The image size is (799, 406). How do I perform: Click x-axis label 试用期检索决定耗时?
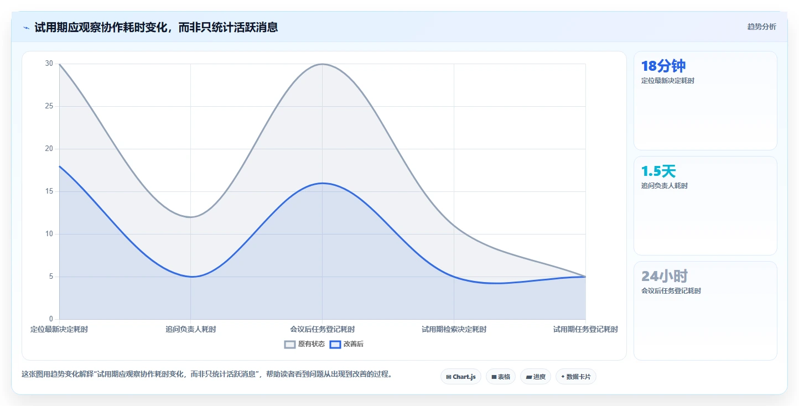click(x=454, y=329)
